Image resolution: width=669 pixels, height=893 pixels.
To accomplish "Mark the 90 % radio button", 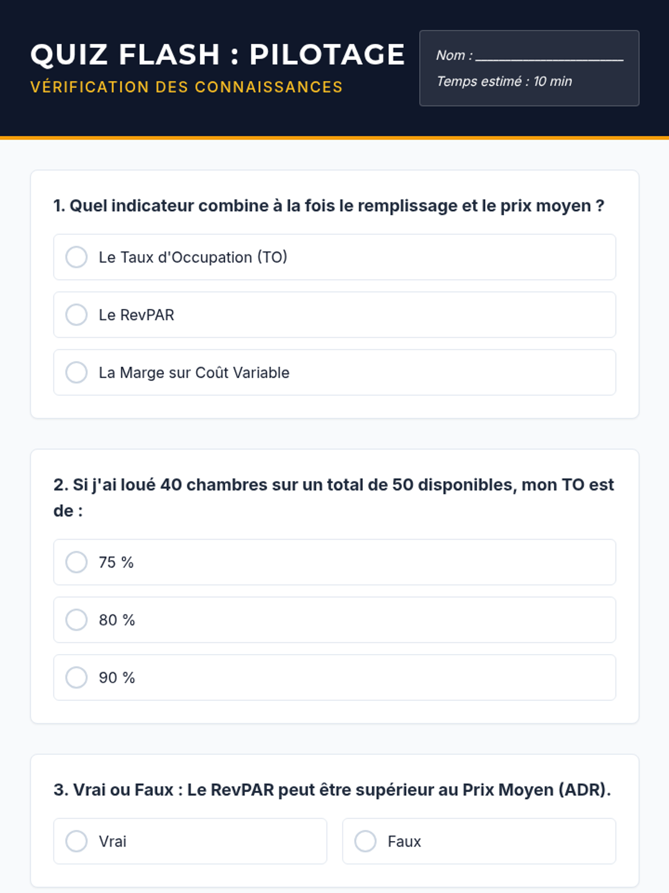I will coord(76,678).
